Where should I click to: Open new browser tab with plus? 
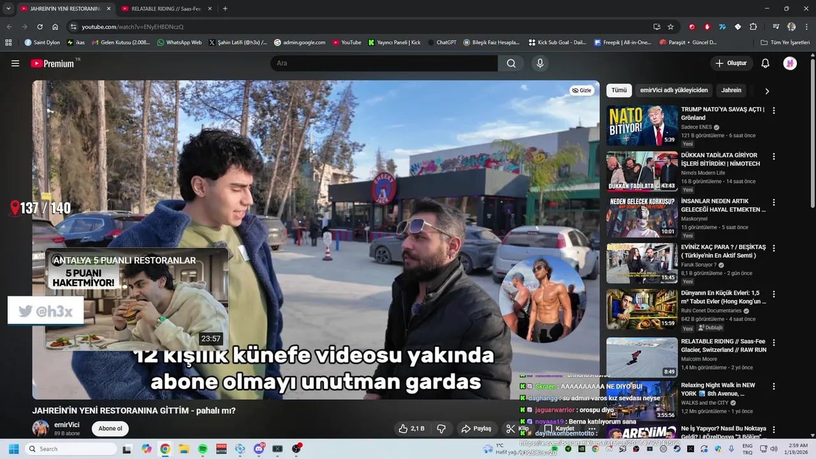tap(225, 8)
